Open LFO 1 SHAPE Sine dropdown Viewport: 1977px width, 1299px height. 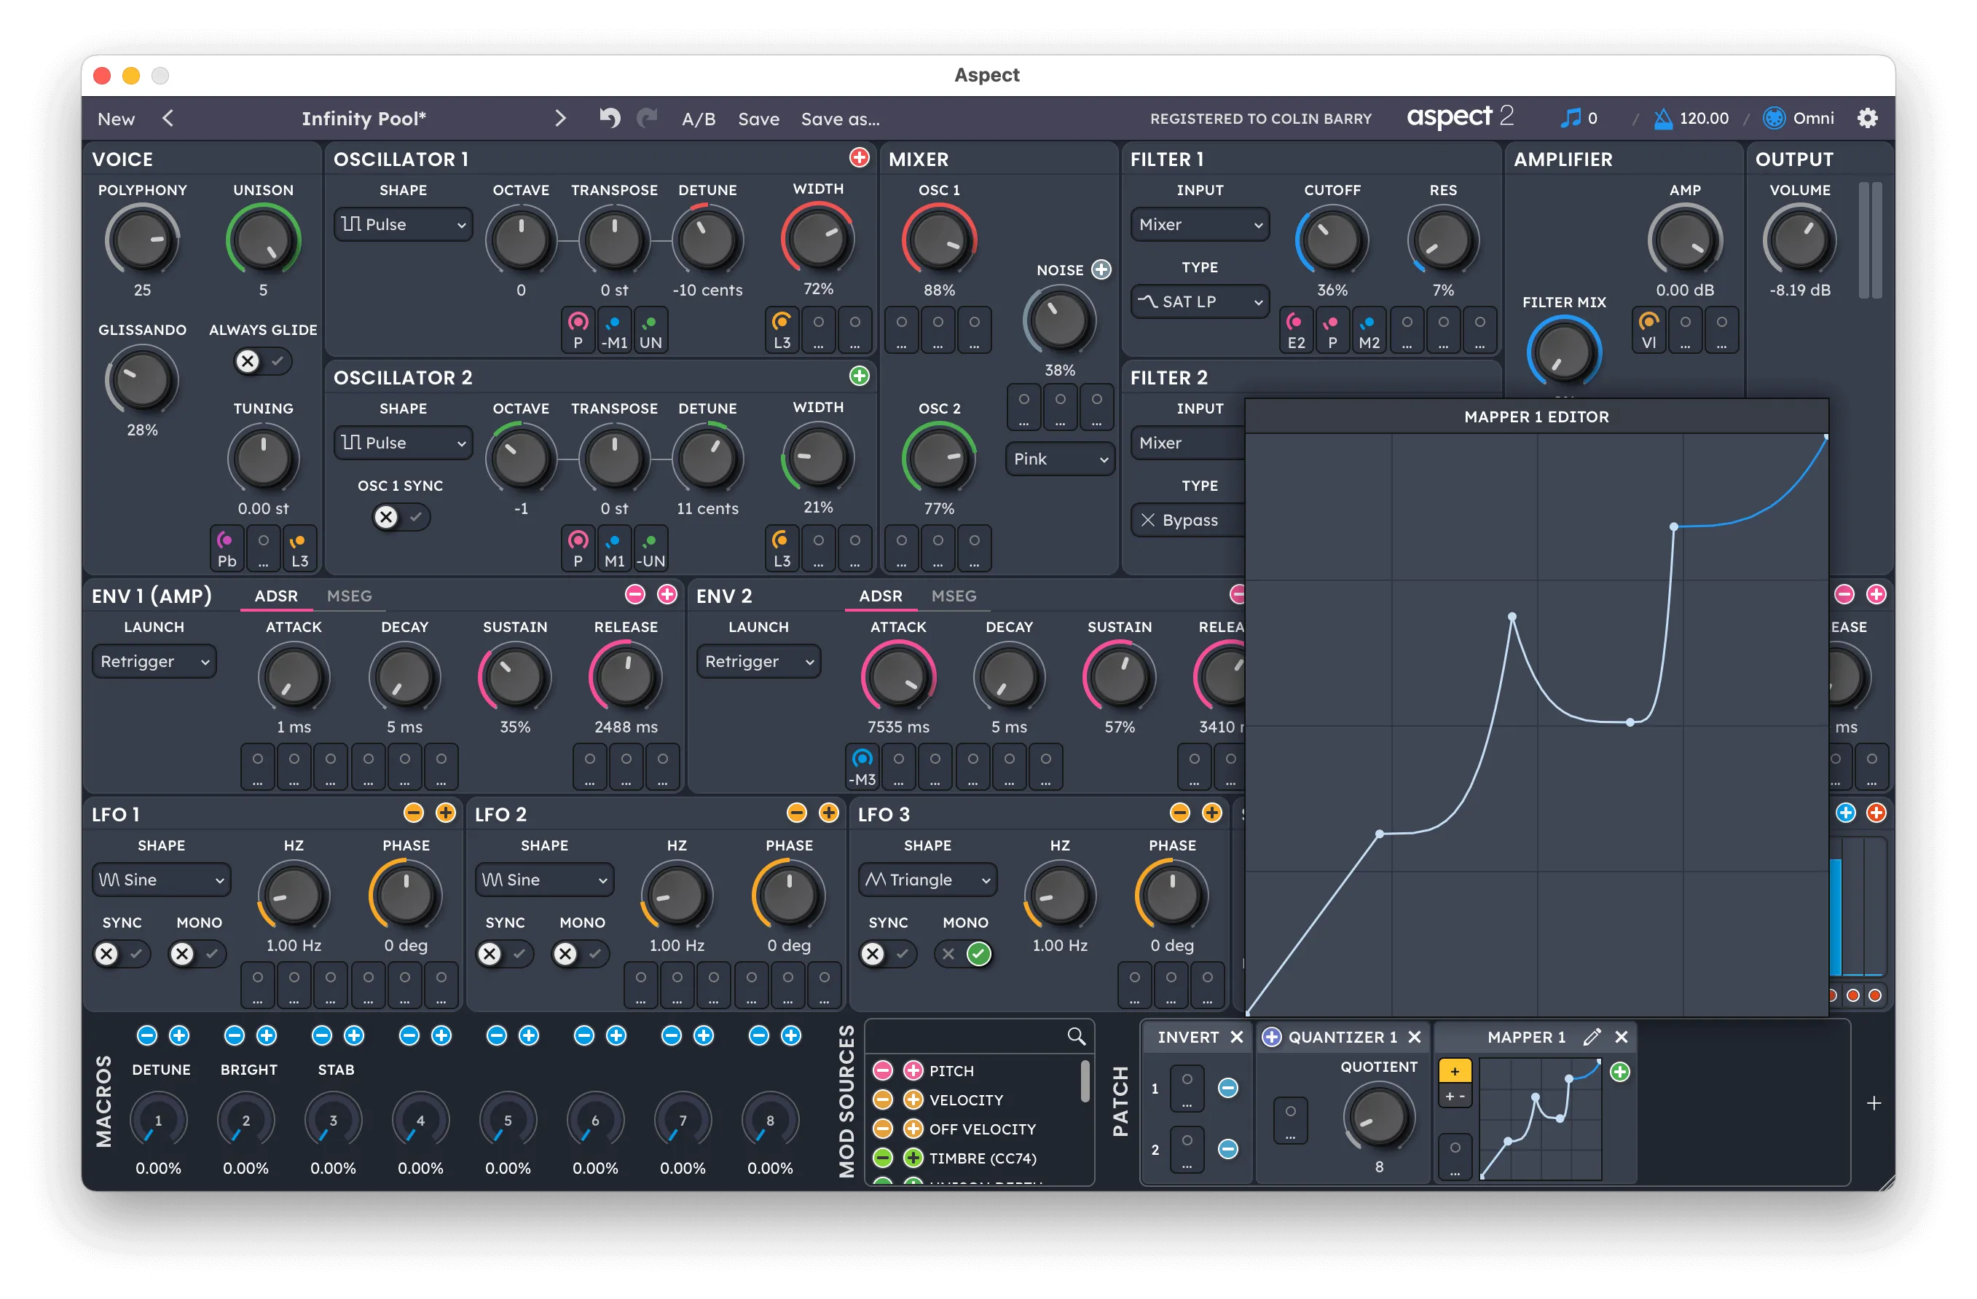[161, 880]
